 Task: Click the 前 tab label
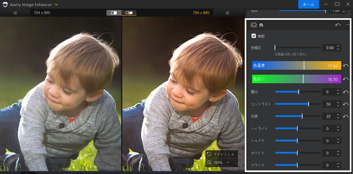pos(15,13)
